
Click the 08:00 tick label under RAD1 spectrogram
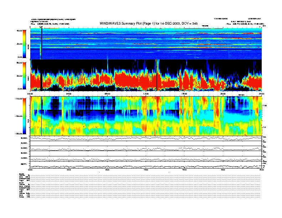[x=108, y=94]
